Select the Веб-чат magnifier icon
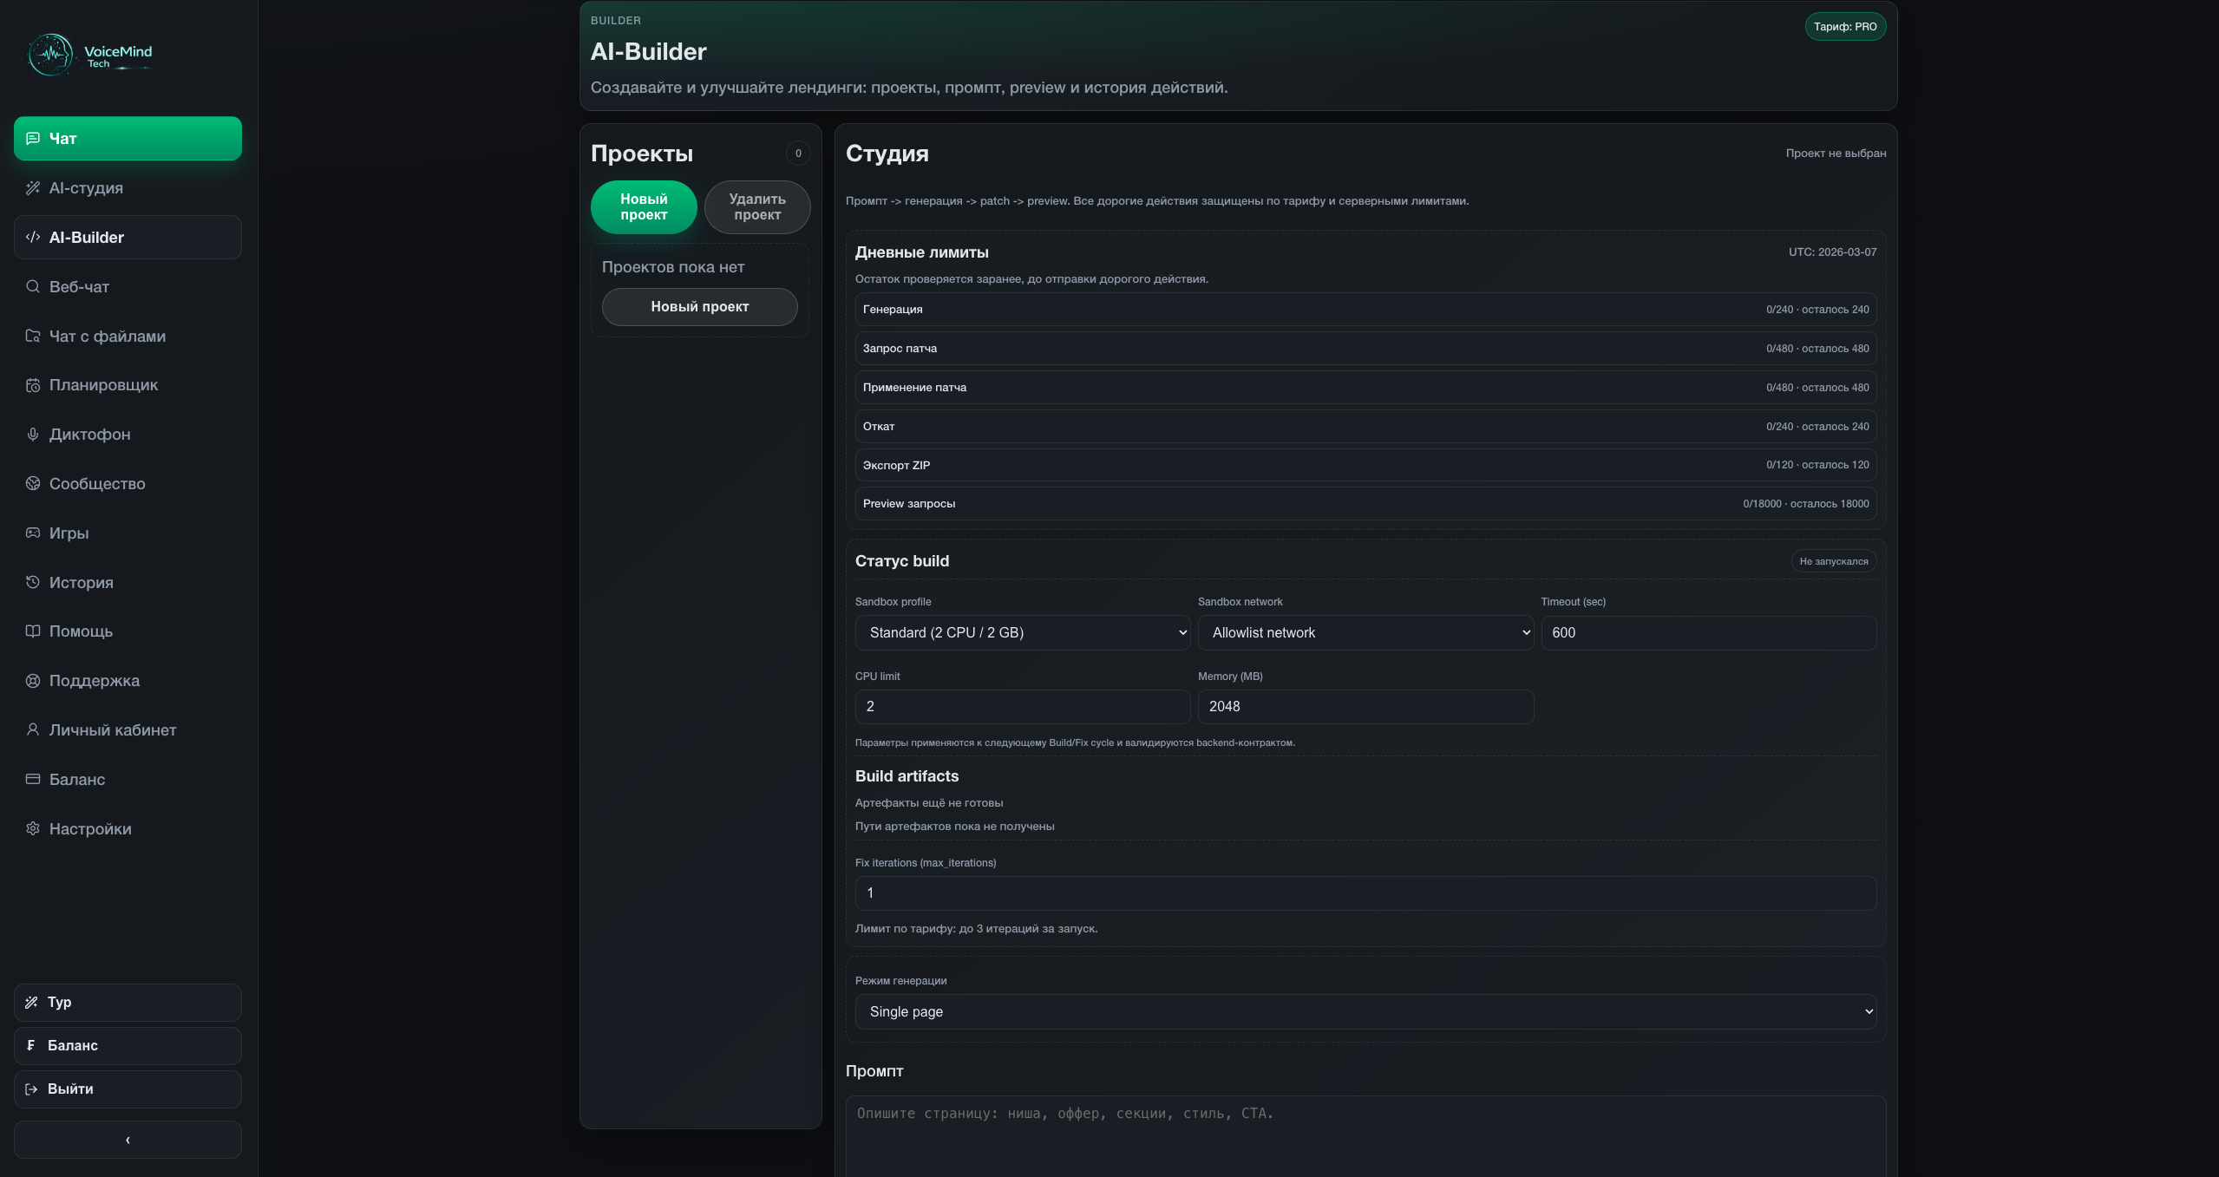Screen dimensions: 2219x1177 pyautogui.click(x=33, y=286)
